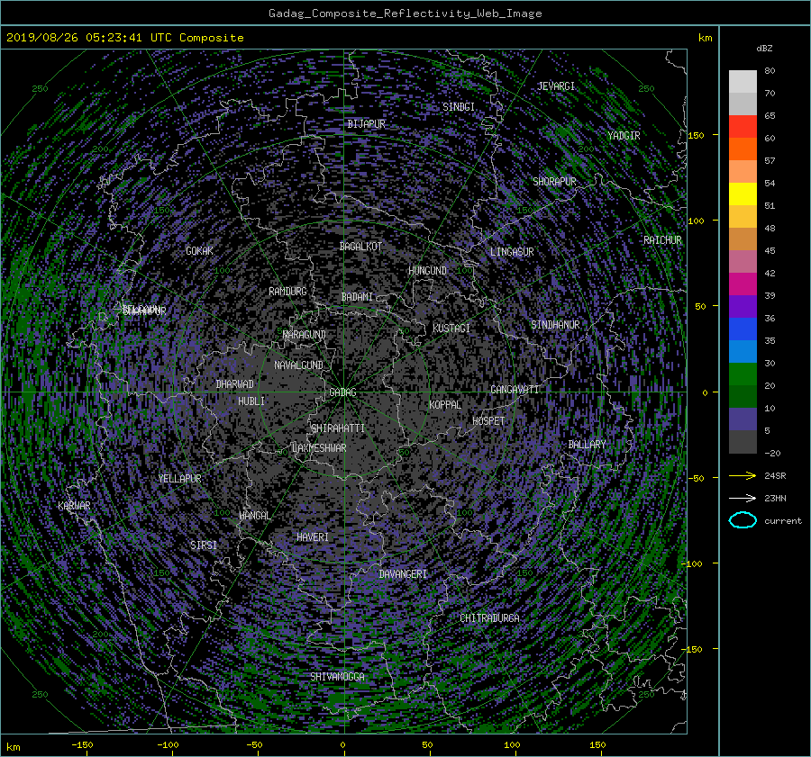This screenshot has height=757, width=811.
Task: Click the green 30 dBZ color swatch
Action: coord(743,374)
